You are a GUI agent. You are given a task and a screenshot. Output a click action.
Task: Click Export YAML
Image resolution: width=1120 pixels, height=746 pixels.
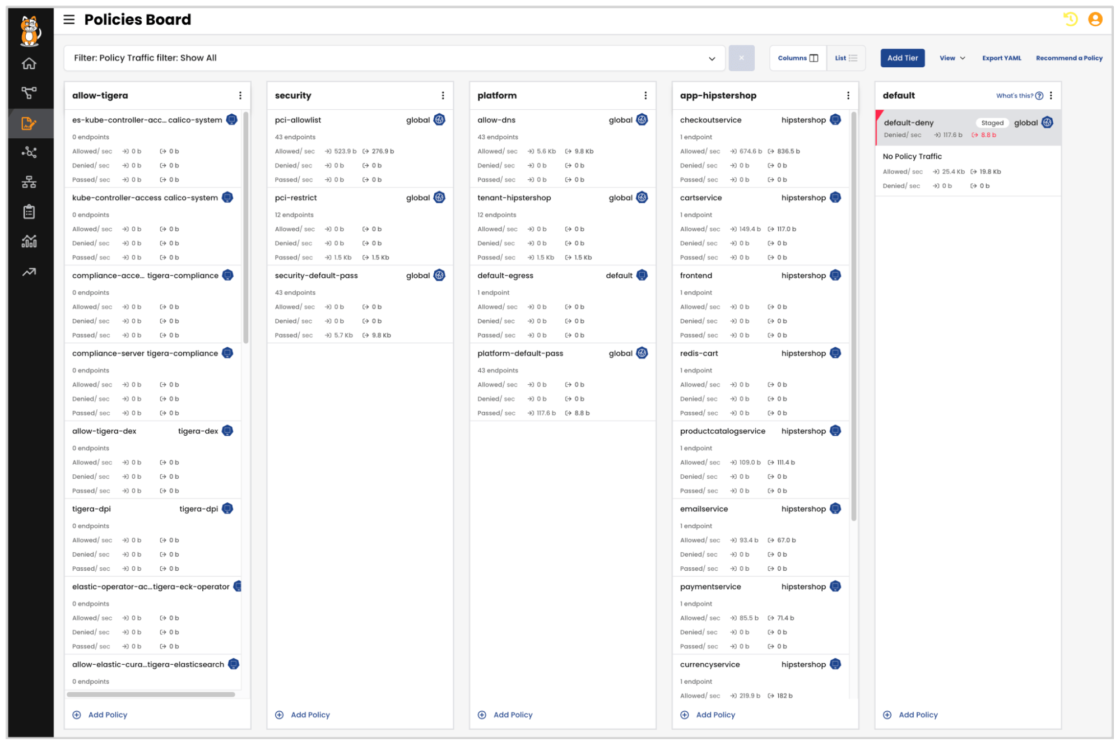(x=1002, y=58)
